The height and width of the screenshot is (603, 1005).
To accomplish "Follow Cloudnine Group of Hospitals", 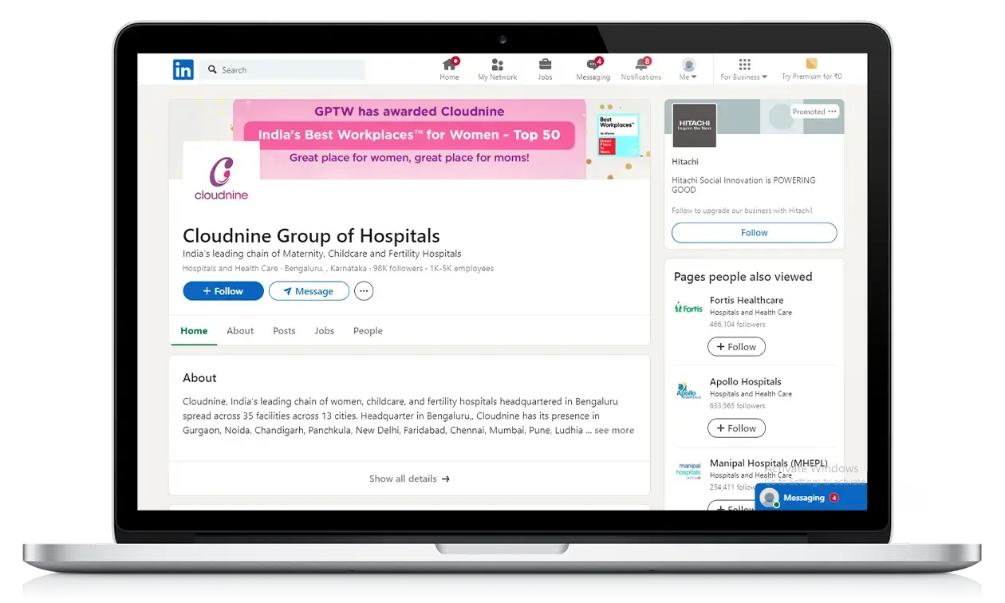I will pos(223,290).
